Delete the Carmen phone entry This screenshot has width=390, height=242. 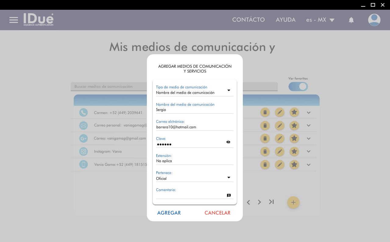(265, 112)
